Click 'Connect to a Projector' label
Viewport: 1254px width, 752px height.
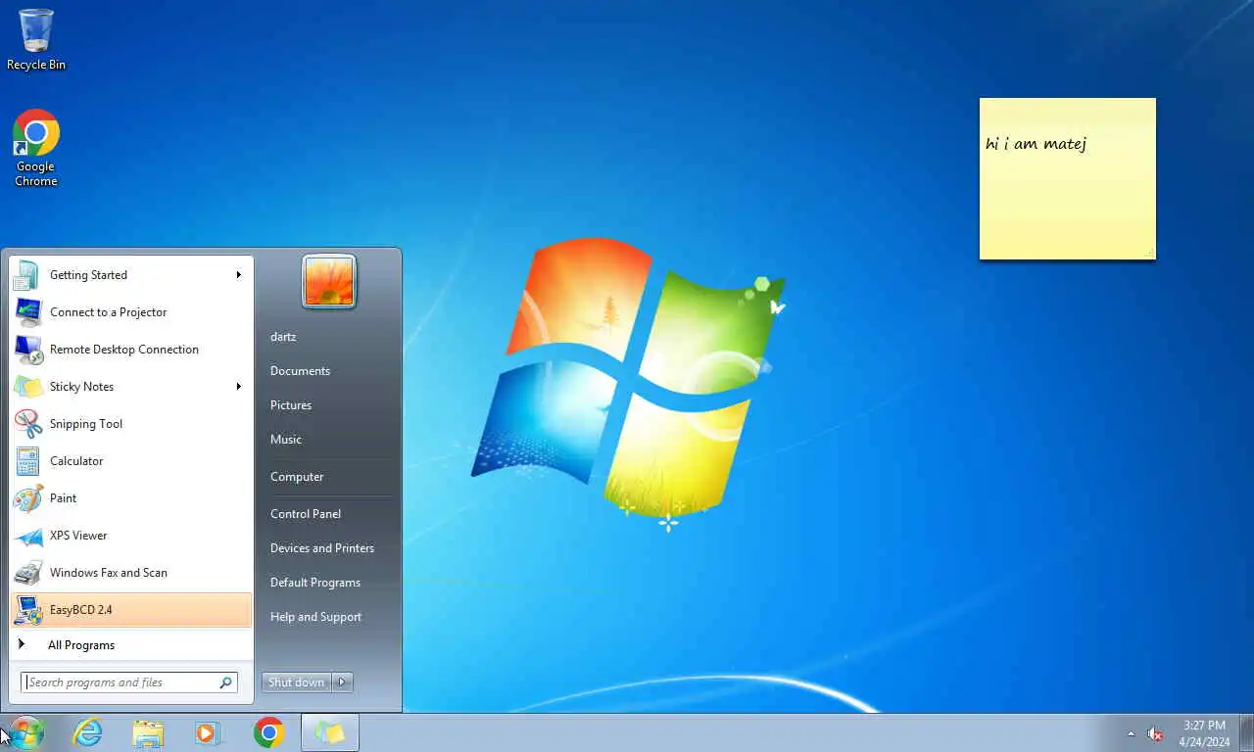109,312
